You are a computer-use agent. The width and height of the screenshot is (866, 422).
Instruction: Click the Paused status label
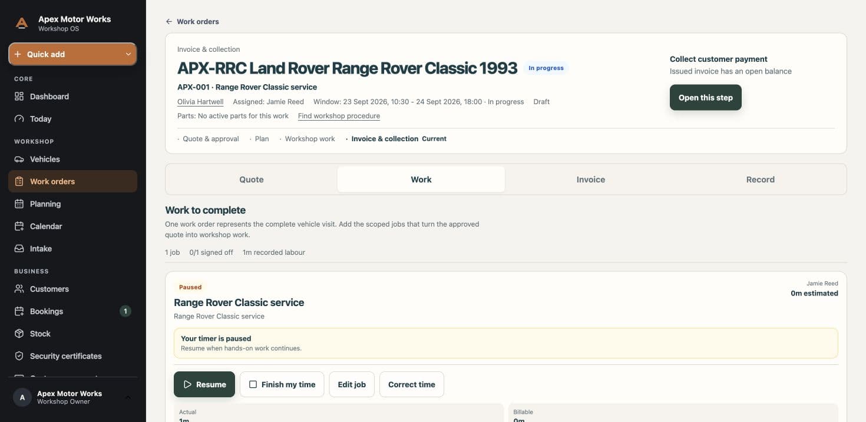click(190, 287)
